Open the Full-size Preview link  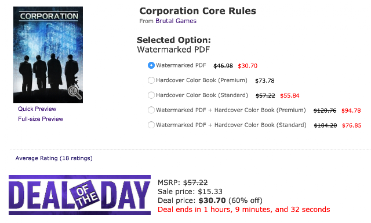pyautogui.click(x=41, y=119)
